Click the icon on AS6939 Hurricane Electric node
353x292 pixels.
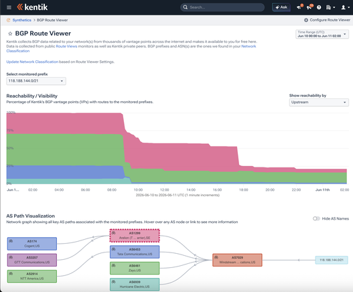[x=113, y=282]
